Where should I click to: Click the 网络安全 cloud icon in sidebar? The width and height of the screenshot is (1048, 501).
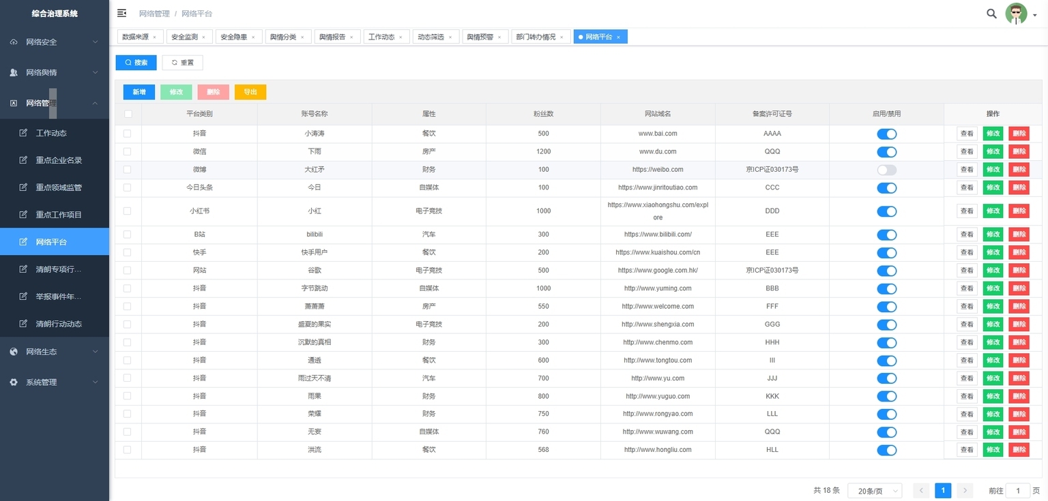pos(14,42)
